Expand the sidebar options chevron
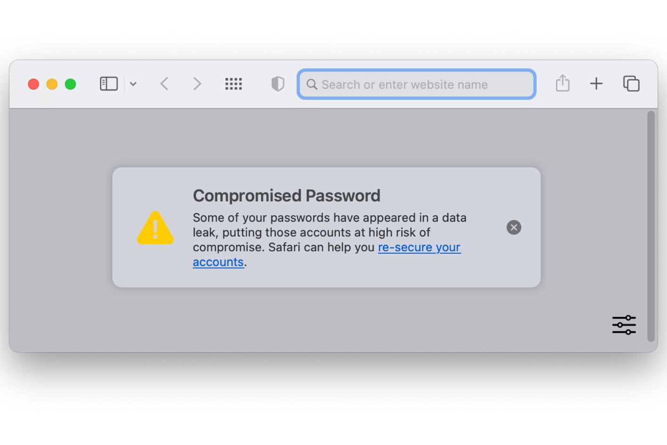 pos(133,83)
